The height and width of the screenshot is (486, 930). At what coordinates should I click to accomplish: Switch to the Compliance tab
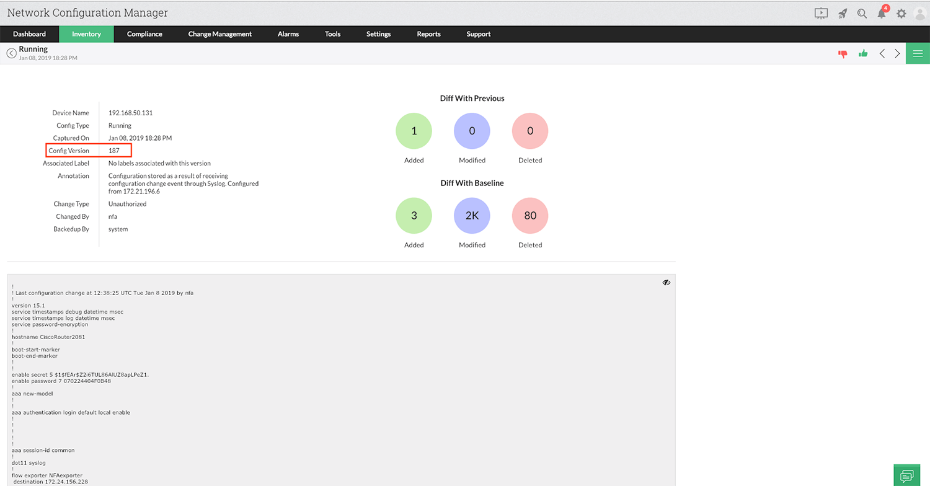pyautogui.click(x=144, y=34)
